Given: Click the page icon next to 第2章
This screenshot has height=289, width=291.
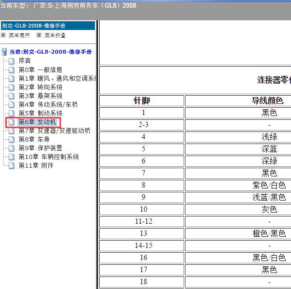Looking at the screenshot, I should (x=12, y=87).
